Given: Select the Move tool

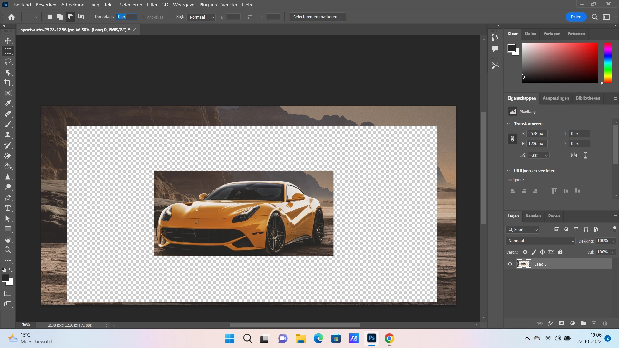Looking at the screenshot, I should [x=8, y=41].
